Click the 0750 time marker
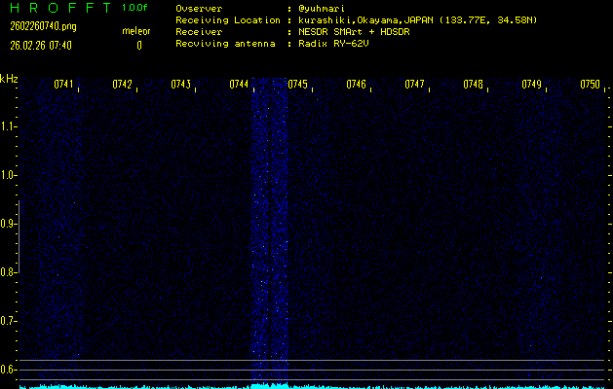The image size is (613, 389). pos(590,85)
